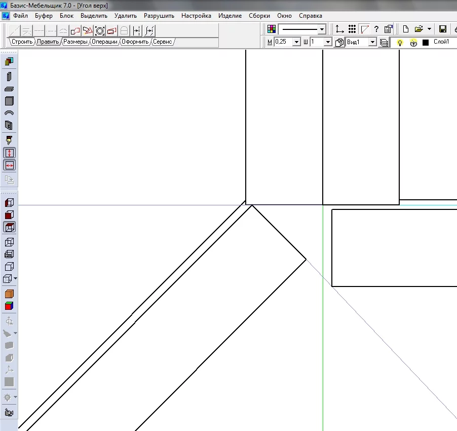Screen dimensions: 457x431
Task: Click the camera icon in left toolbar
Action: point(9,412)
